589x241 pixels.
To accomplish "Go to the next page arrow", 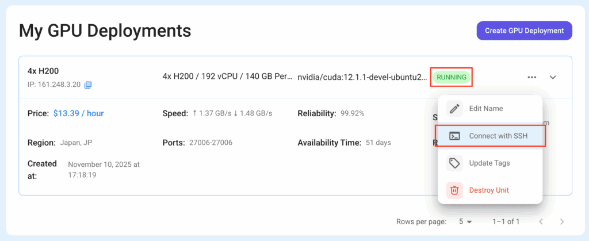I will 562,221.
